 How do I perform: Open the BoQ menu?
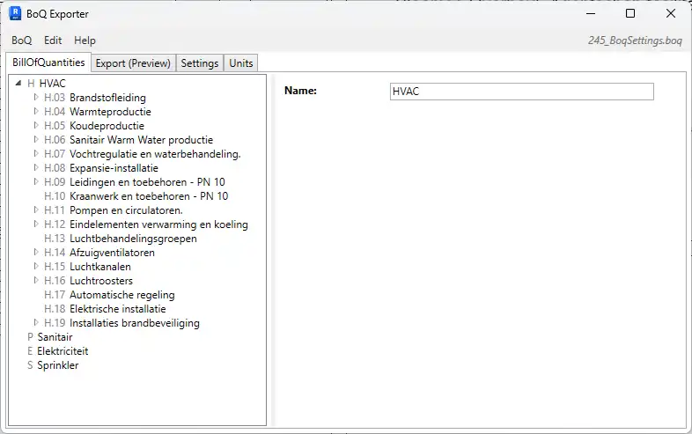click(x=21, y=40)
